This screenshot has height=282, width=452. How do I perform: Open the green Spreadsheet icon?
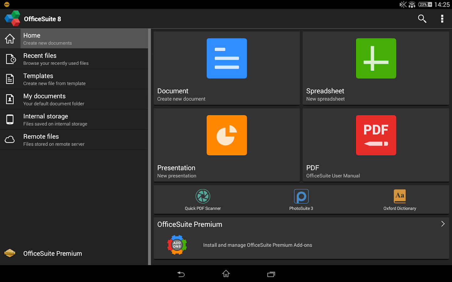376,58
